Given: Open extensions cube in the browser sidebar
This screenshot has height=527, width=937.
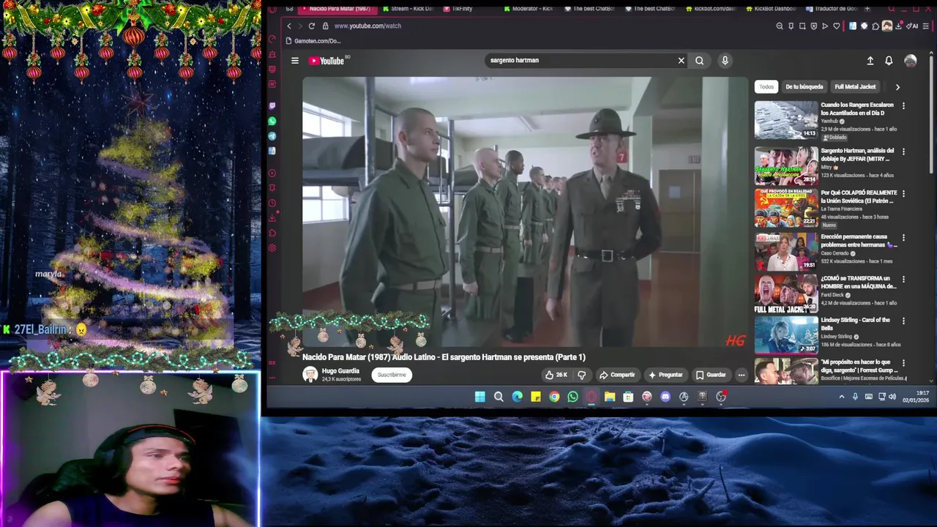Looking at the screenshot, I should tap(272, 233).
